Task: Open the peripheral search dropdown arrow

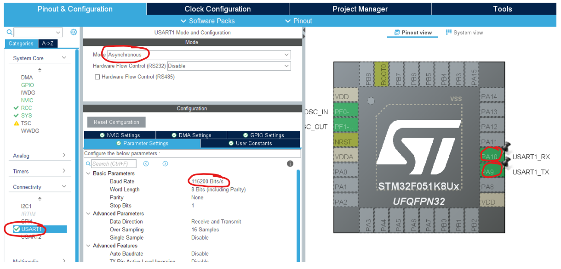Action: (58, 33)
